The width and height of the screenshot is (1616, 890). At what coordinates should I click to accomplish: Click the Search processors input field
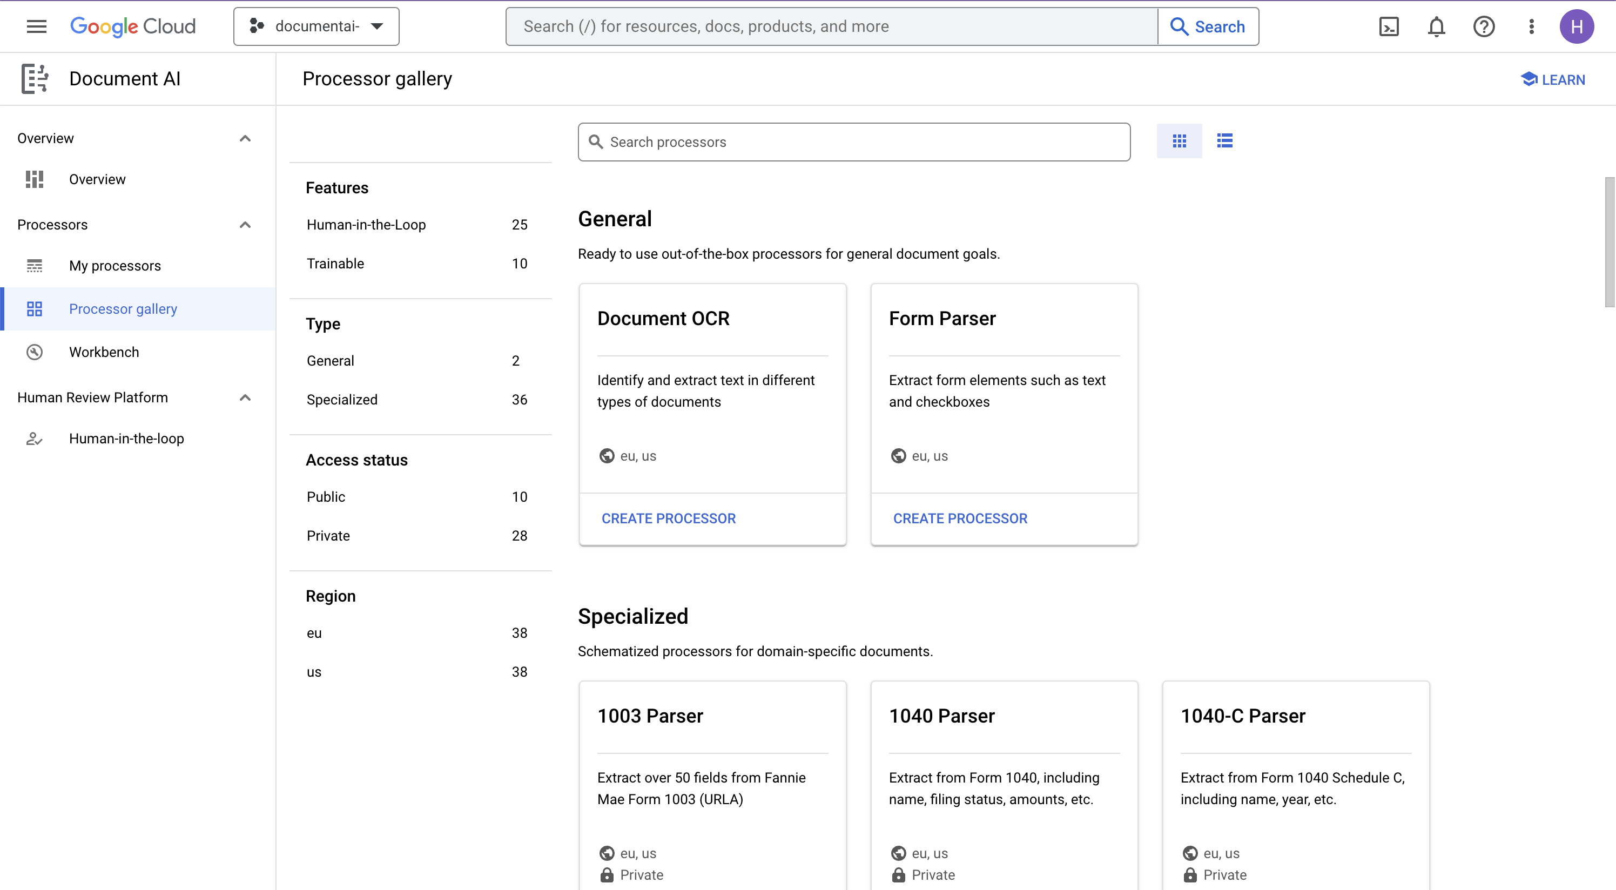[854, 141]
